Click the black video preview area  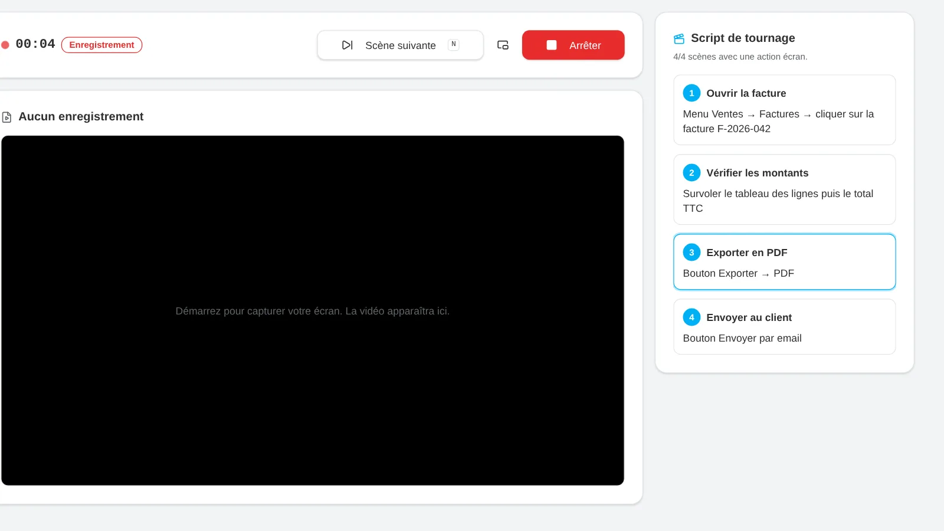click(312, 310)
